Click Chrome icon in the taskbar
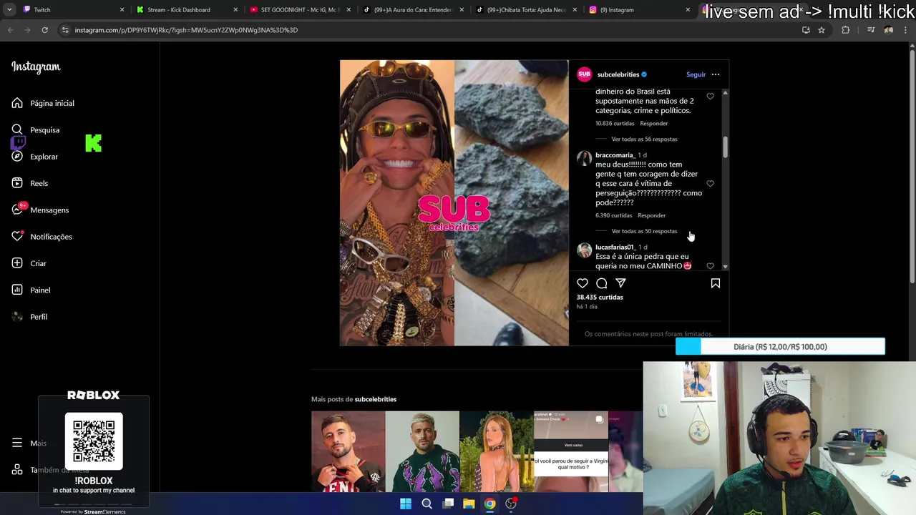This screenshot has width=916, height=515. [489, 504]
